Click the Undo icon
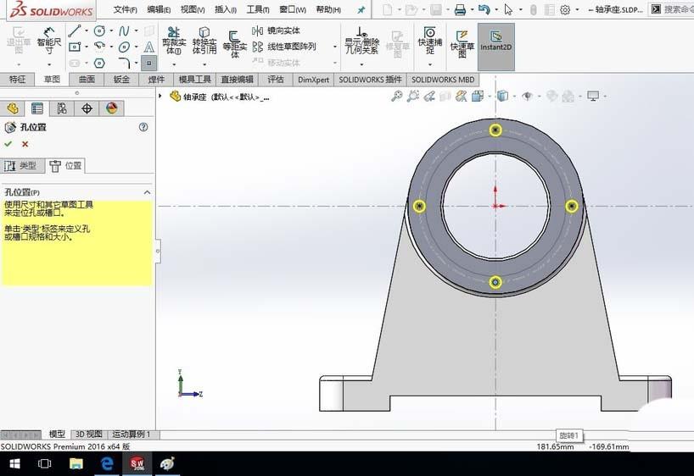This screenshot has width=694, height=476. click(x=484, y=9)
